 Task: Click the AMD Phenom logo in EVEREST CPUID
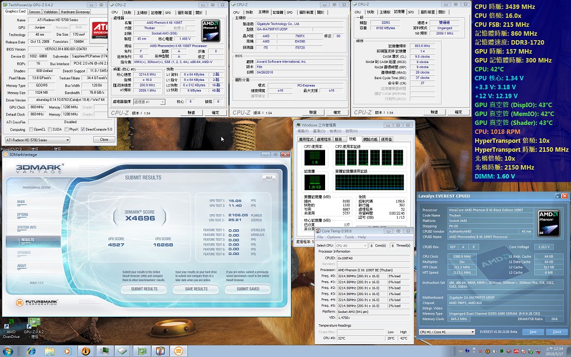[x=549, y=222]
